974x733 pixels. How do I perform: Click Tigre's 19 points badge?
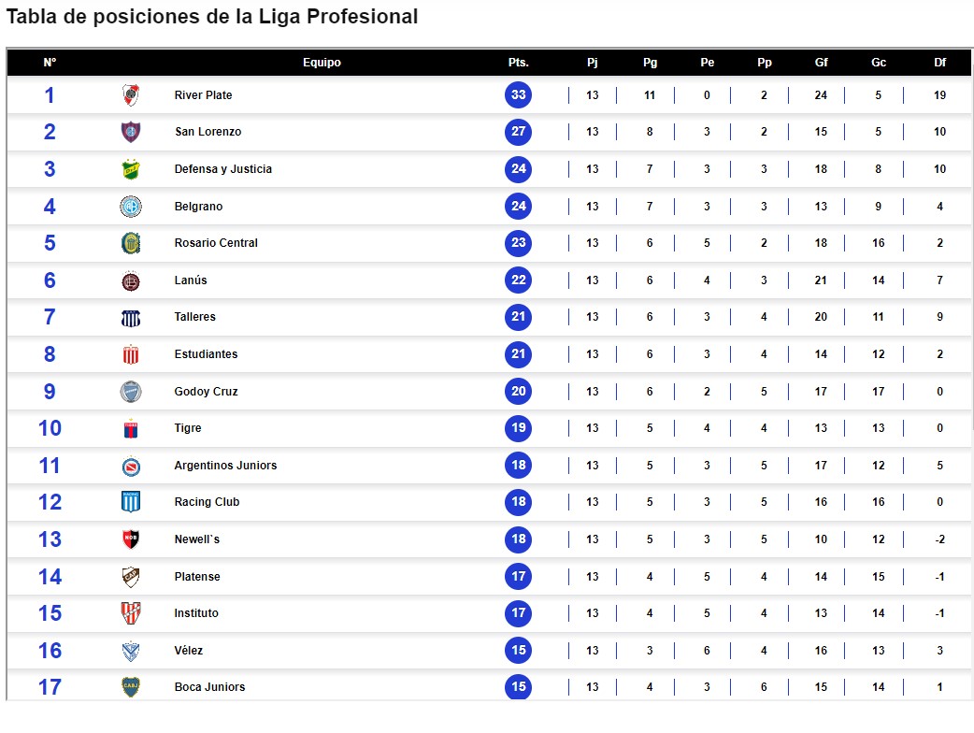[519, 428]
